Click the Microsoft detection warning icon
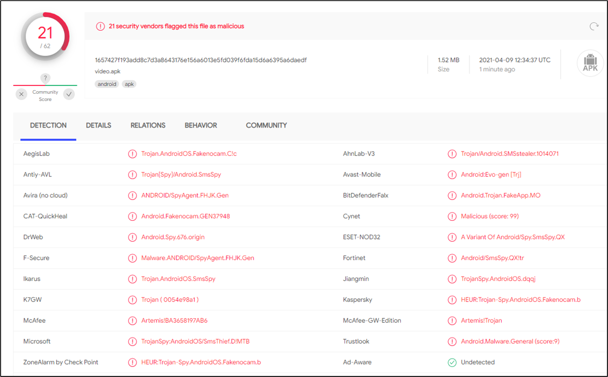Screen dimensions: 608x377 click(132, 342)
